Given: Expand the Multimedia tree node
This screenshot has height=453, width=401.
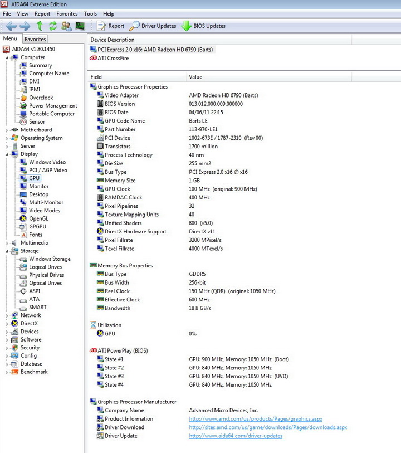Looking at the screenshot, I should 7,243.
